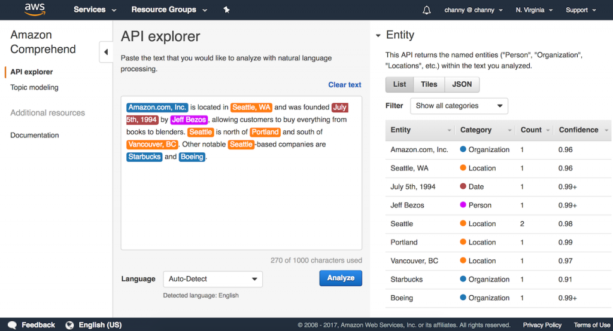Click the blue dot in Amazon.com, Inc. row
Screen dimensions: 613x331
coord(463,149)
